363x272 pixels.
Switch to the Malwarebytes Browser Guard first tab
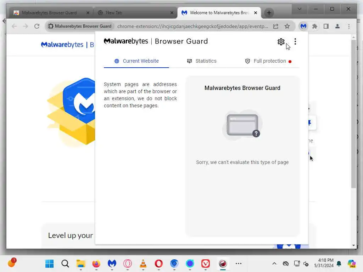(x=49, y=13)
